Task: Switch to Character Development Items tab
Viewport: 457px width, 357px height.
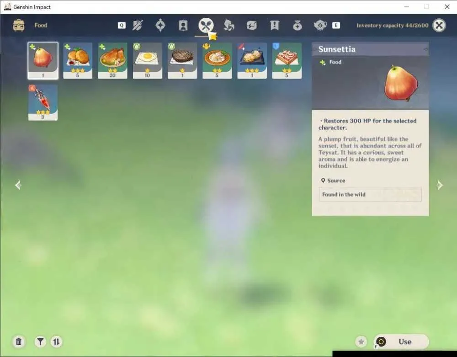Action: (183, 25)
